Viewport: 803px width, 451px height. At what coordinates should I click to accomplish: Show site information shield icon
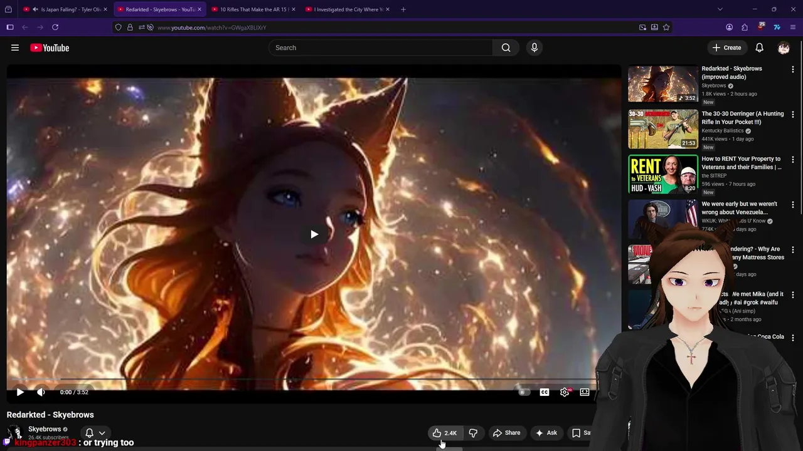(x=118, y=28)
